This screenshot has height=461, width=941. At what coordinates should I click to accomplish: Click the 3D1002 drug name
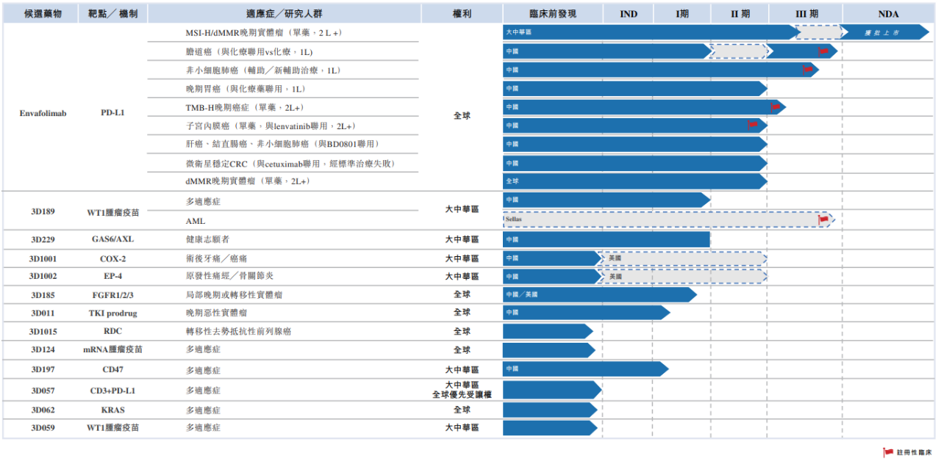pos(43,276)
